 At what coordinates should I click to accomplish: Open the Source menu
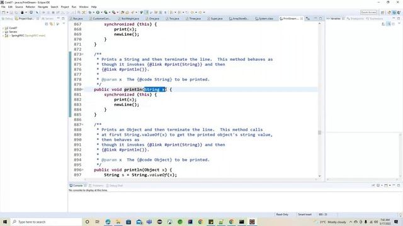[19, 7]
